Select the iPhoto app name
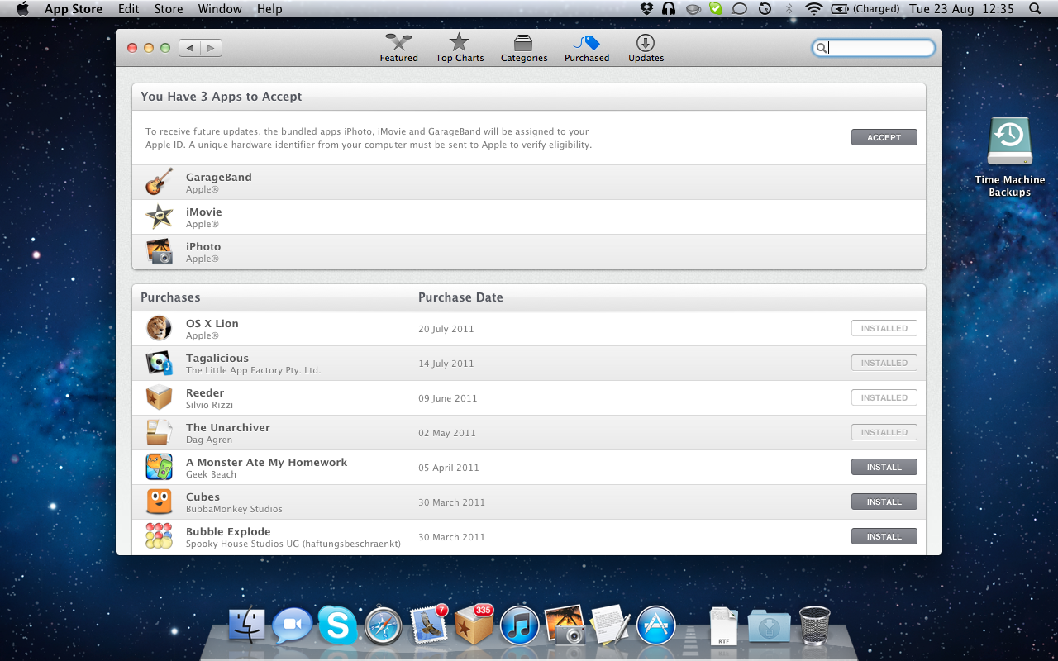Screen dimensions: 1058x661 click(x=203, y=247)
